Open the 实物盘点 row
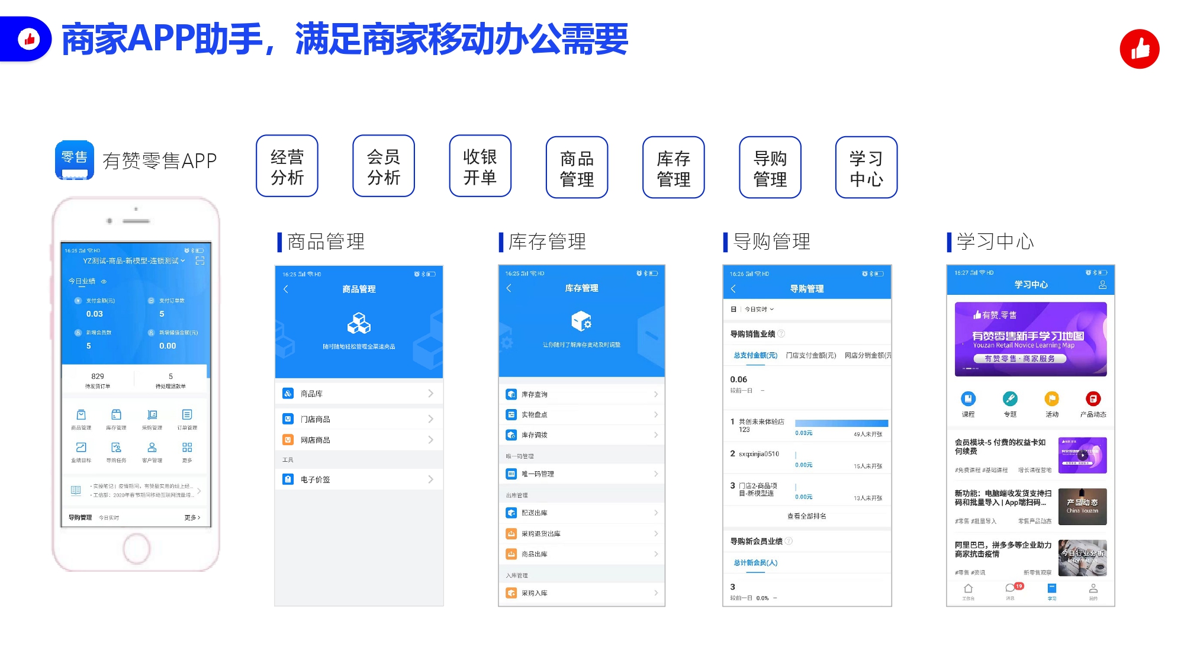The width and height of the screenshot is (1184, 666). coord(581,414)
